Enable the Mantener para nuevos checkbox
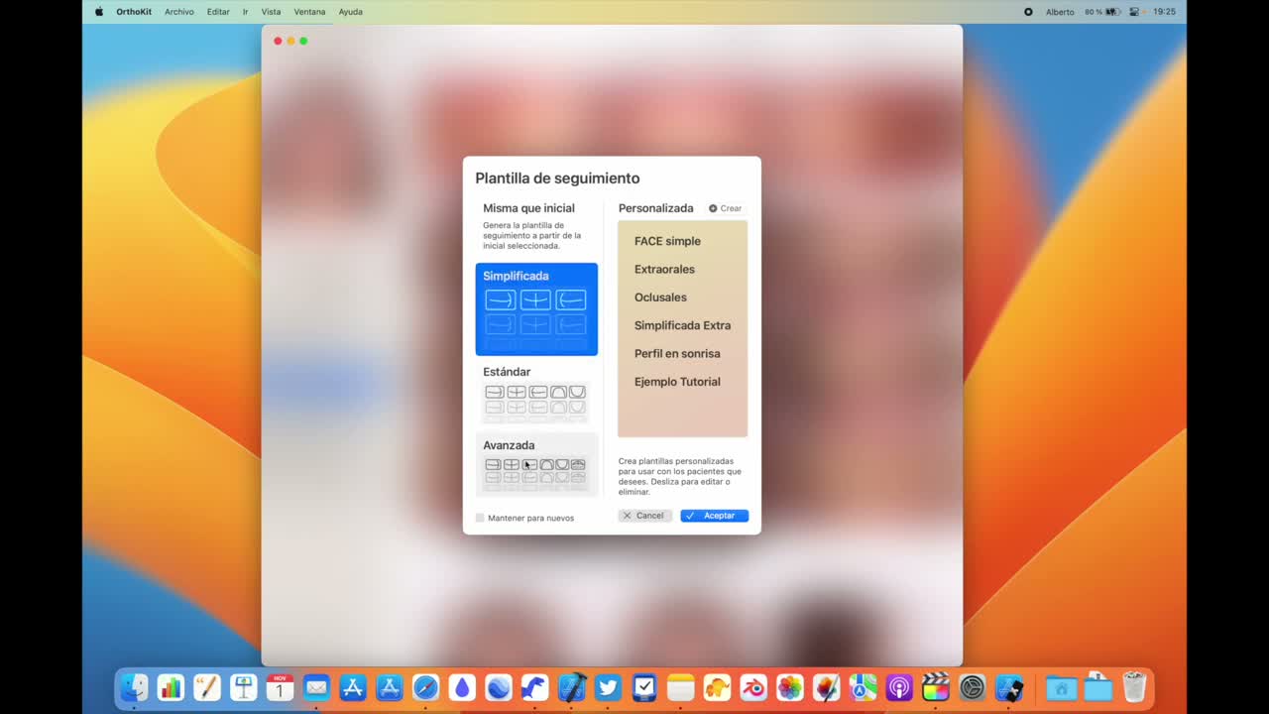The image size is (1269, 714). [x=480, y=518]
